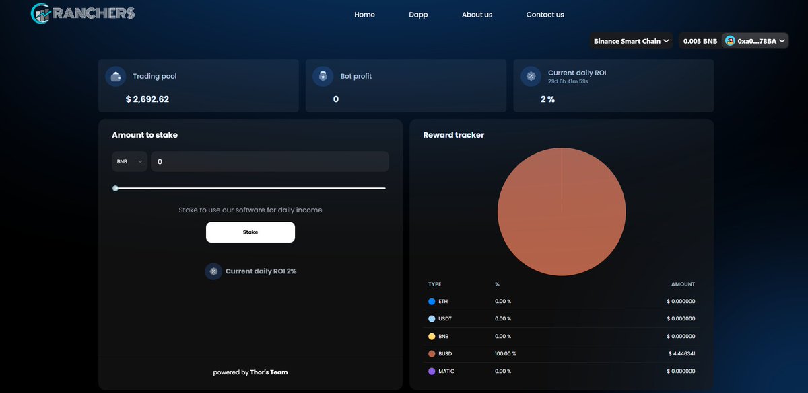Click the MATIC purple color dot
Image resolution: width=808 pixels, height=393 pixels.
(432, 371)
